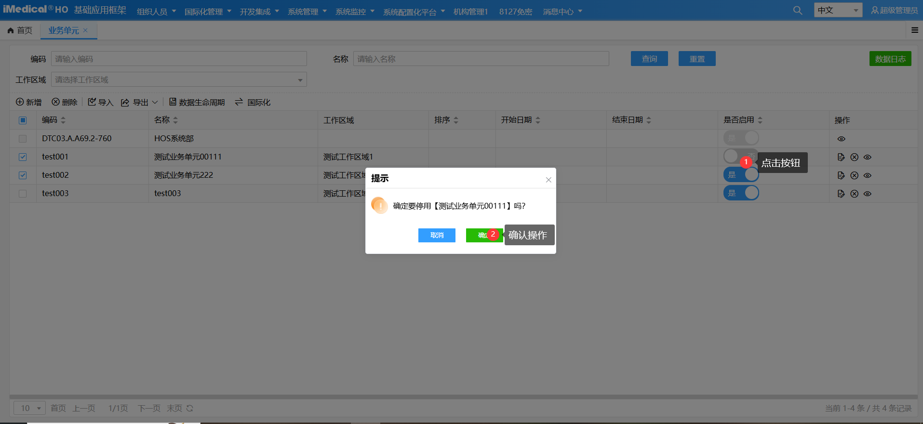Click the 导入 import toolbar item
This screenshot has height=424, width=923.
click(x=101, y=102)
